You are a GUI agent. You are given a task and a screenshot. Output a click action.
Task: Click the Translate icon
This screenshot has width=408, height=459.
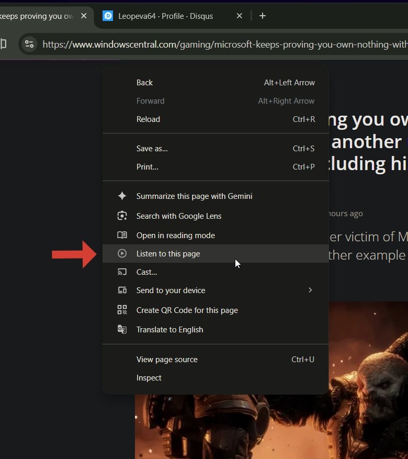[122, 329]
